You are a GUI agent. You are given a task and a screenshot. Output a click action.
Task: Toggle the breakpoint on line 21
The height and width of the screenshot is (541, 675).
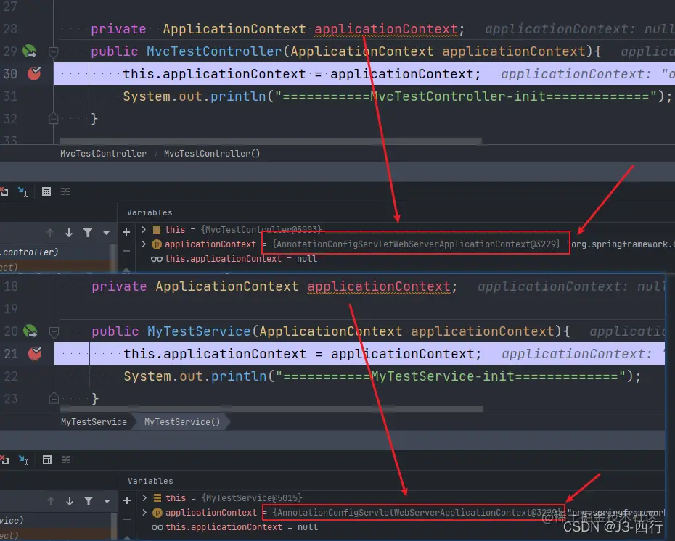(x=34, y=353)
